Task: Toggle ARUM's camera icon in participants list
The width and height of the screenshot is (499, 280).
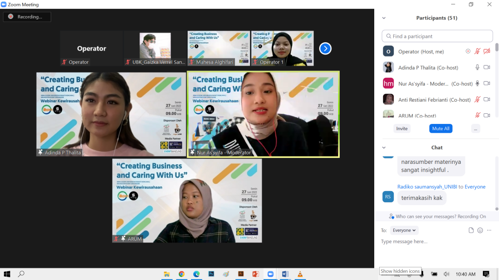Action: [487, 115]
